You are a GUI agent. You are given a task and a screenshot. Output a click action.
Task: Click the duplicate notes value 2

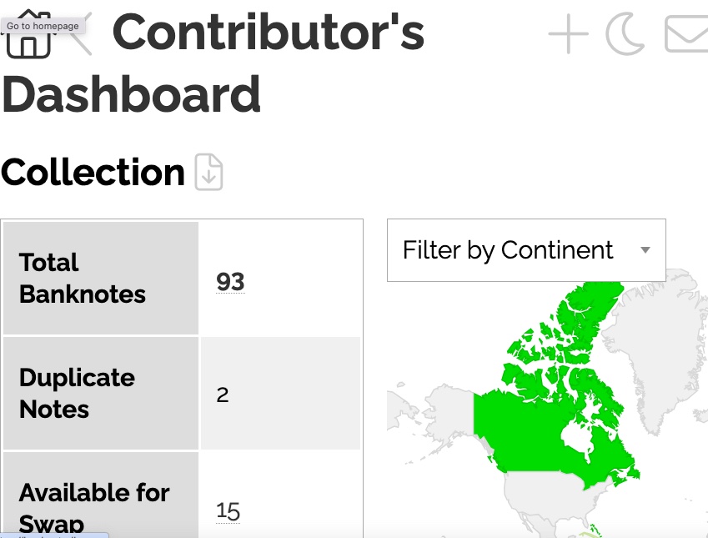[x=222, y=395]
